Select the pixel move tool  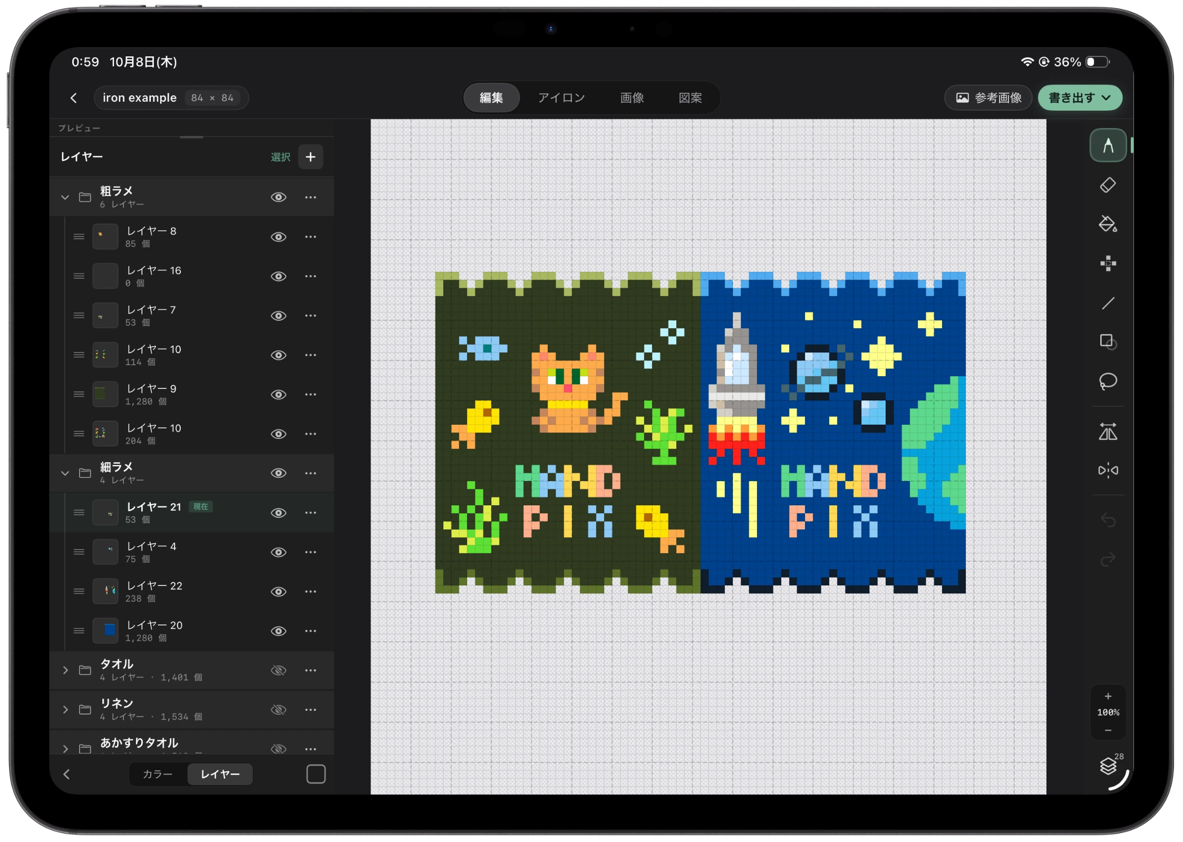tap(1108, 263)
